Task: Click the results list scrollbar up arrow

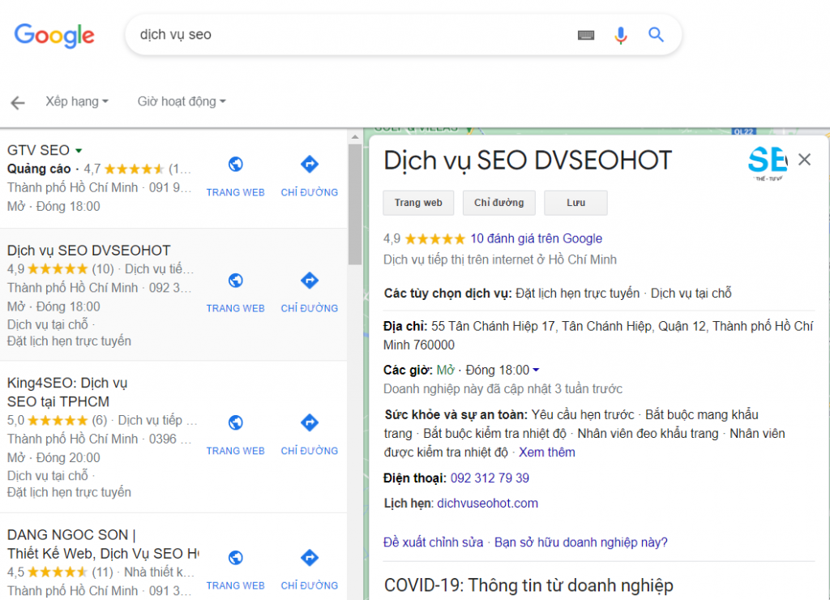Action: [x=355, y=137]
